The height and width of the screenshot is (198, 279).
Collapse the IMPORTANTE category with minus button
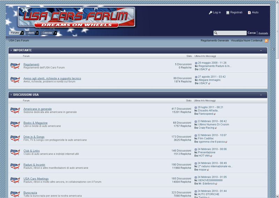[x=261, y=51]
